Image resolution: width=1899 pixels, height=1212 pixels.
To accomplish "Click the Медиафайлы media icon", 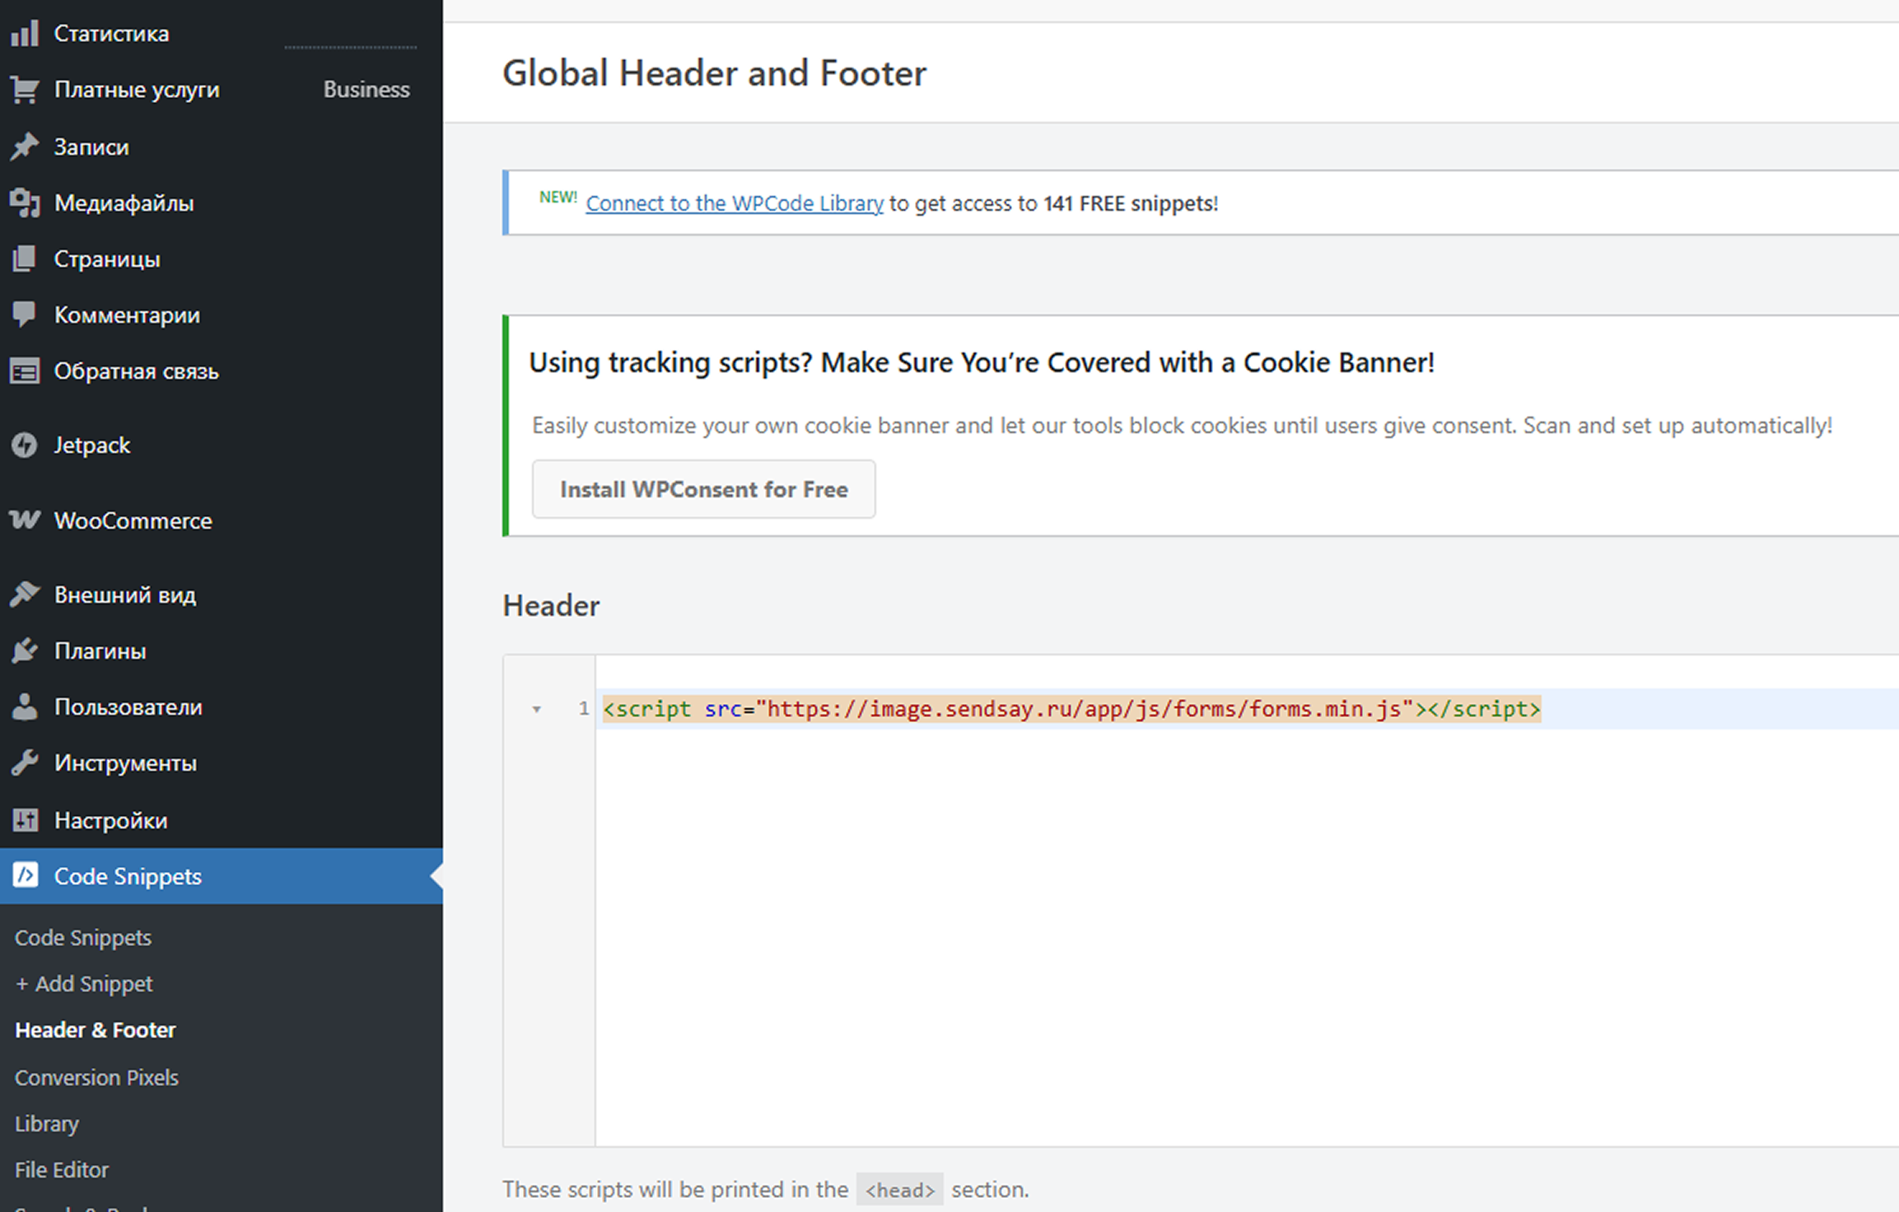I will [x=25, y=203].
